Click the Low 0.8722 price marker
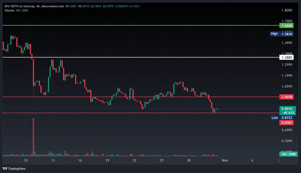The width and height of the screenshot is (301, 173). (282, 118)
